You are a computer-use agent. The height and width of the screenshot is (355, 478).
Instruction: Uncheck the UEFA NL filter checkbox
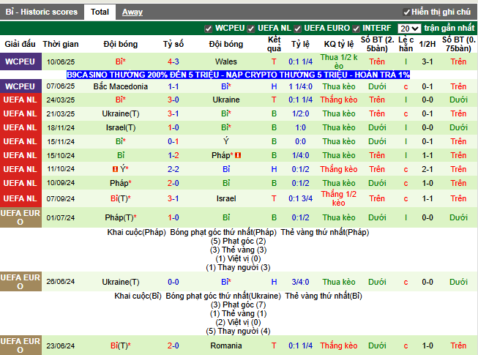pos(251,29)
